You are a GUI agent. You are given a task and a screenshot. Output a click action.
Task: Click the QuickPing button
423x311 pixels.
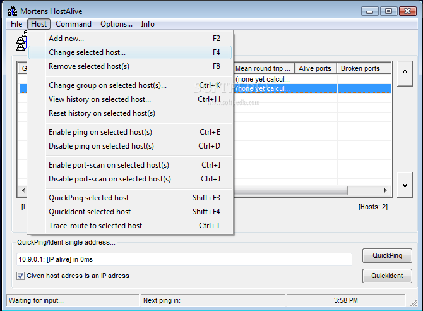pyautogui.click(x=387, y=255)
